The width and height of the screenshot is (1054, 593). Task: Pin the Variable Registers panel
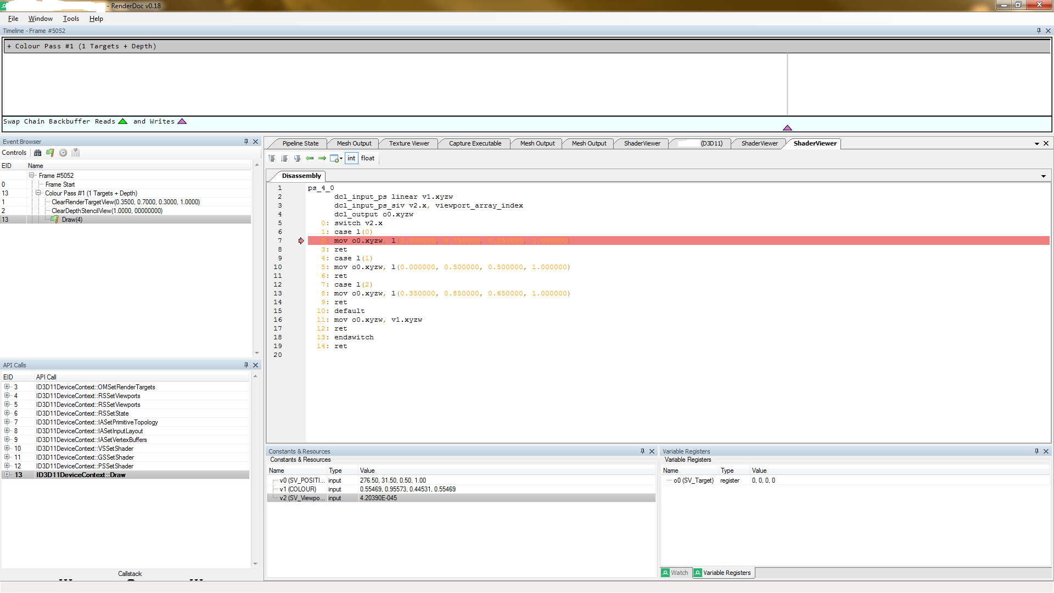(x=1036, y=451)
